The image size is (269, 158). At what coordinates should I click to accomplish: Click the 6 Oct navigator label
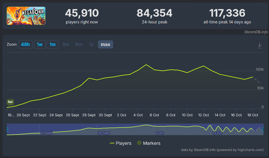tap(159, 133)
